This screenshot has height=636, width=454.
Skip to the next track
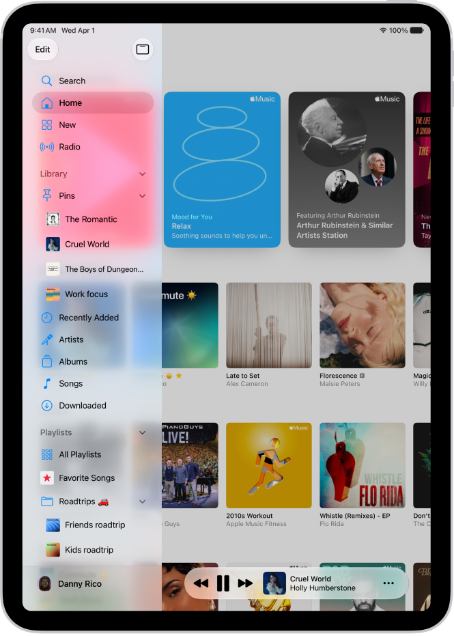[245, 583]
